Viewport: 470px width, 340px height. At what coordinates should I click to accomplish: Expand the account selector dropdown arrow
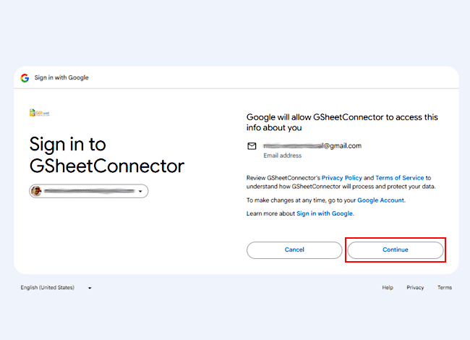[140, 191]
